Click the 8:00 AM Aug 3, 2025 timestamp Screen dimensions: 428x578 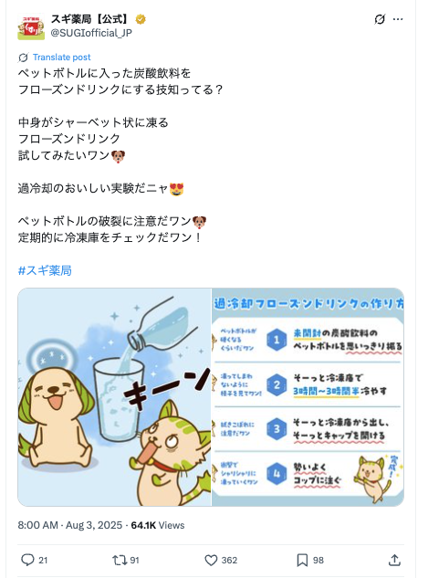click(70, 525)
